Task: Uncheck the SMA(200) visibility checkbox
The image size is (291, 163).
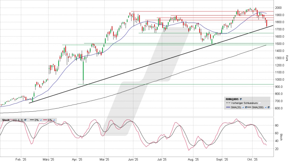Action: (x=266, y=107)
